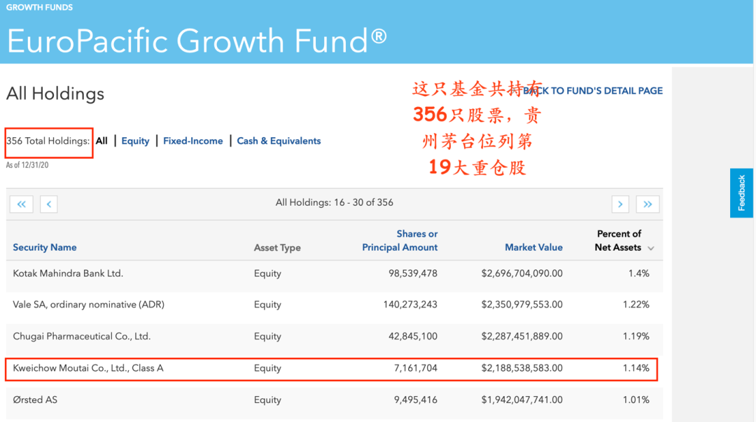756x422 pixels.
Task: Click the 356 Total Holdings label
Action: click(x=48, y=141)
